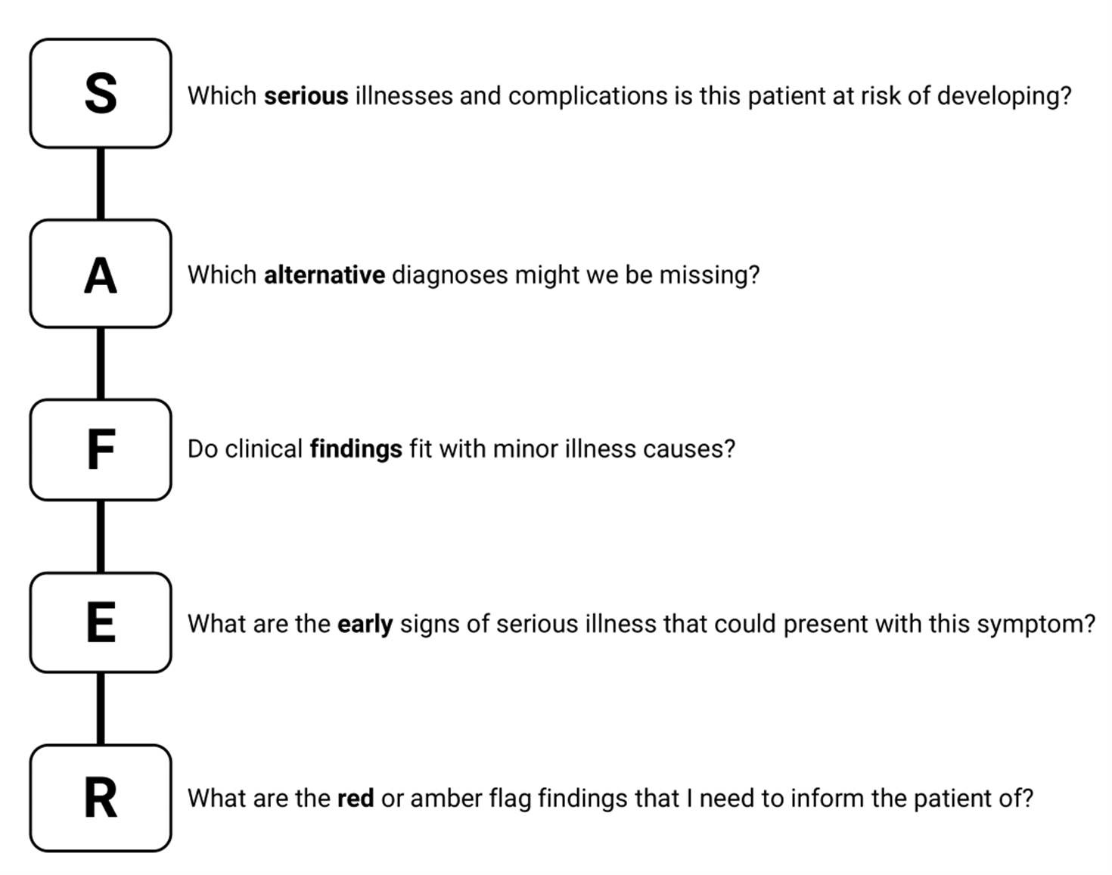This screenshot has width=1112, height=875.
Task: Click the text "diagnoses might we be missing?"
Action: 575,275
